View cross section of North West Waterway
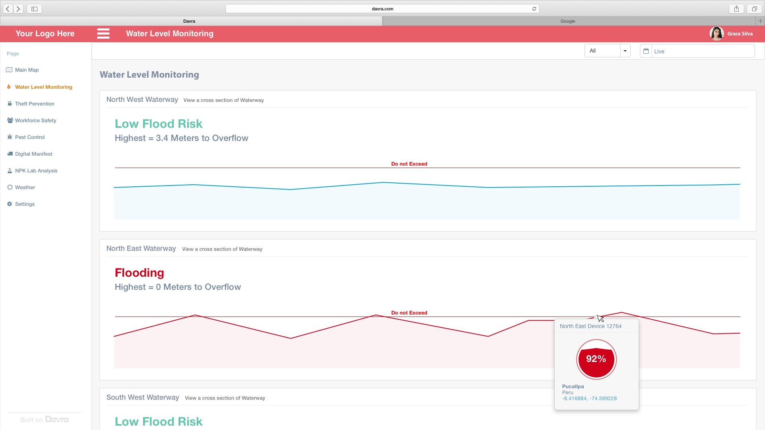Screen dimensions: 765x430 click(x=224, y=100)
